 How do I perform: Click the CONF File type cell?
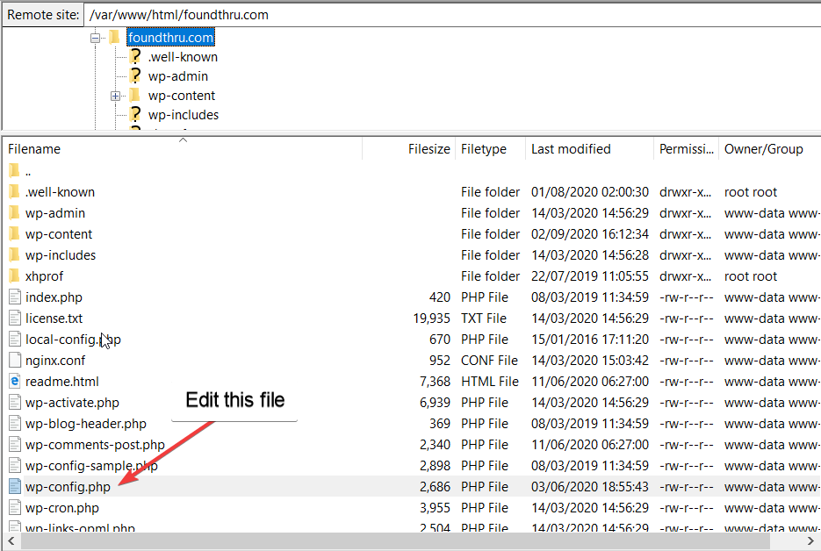489,361
